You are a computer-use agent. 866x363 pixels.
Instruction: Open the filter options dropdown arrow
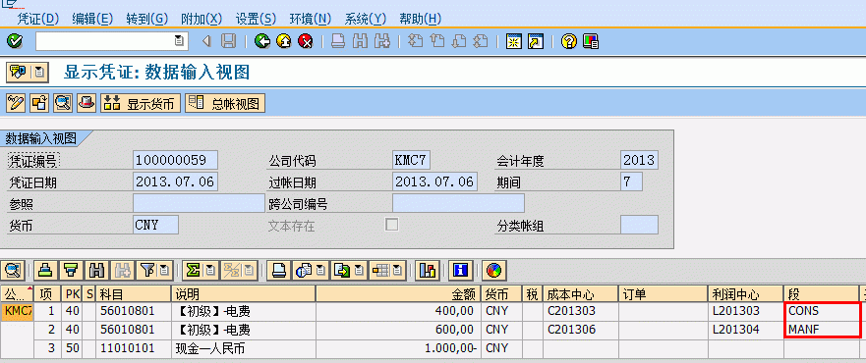tap(164, 270)
